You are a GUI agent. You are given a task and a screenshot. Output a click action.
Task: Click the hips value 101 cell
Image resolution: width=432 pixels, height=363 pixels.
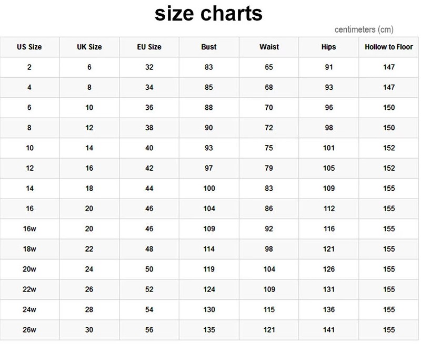pyautogui.click(x=329, y=148)
